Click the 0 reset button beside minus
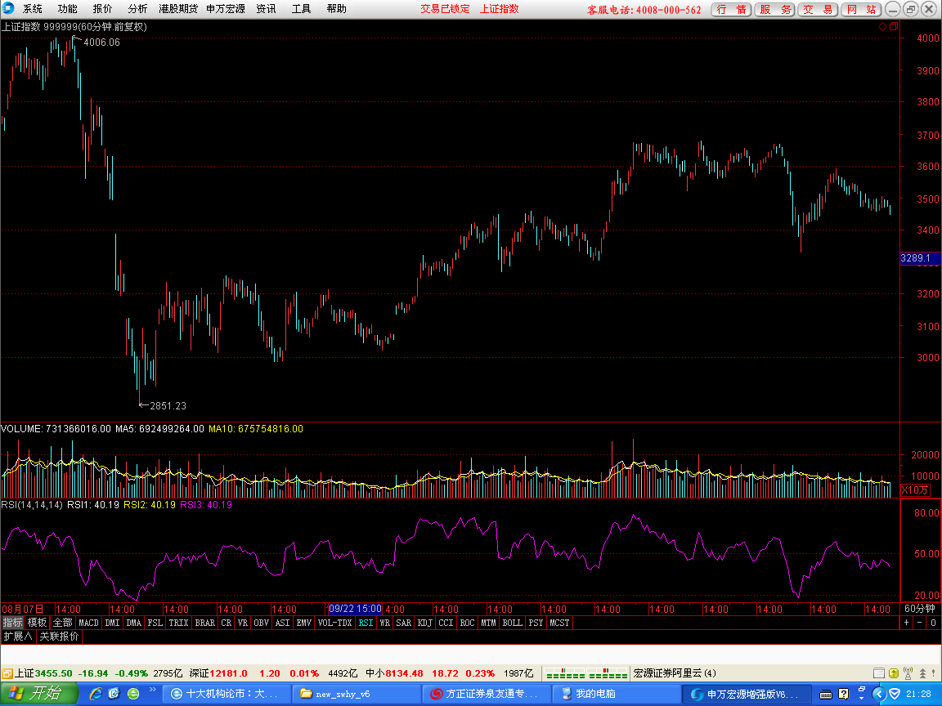This screenshot has width=942, height=706. coord(933,623)
